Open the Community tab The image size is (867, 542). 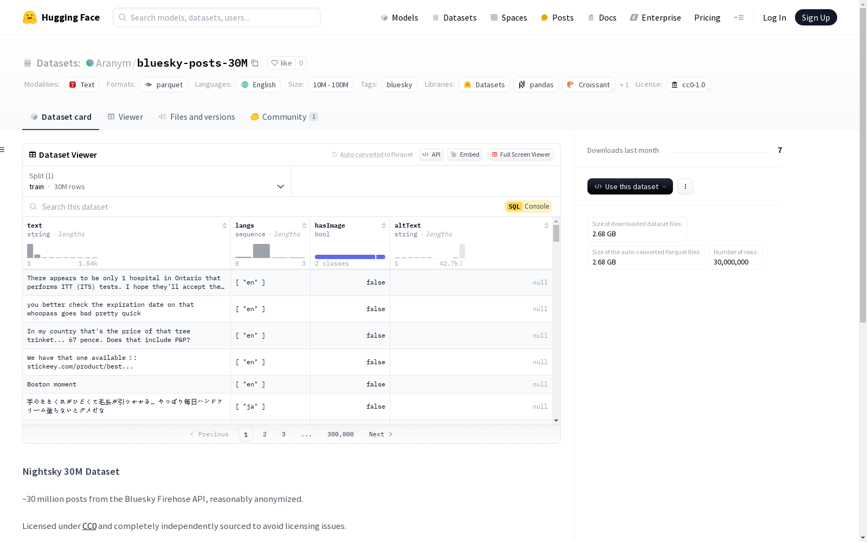point(284,117)
